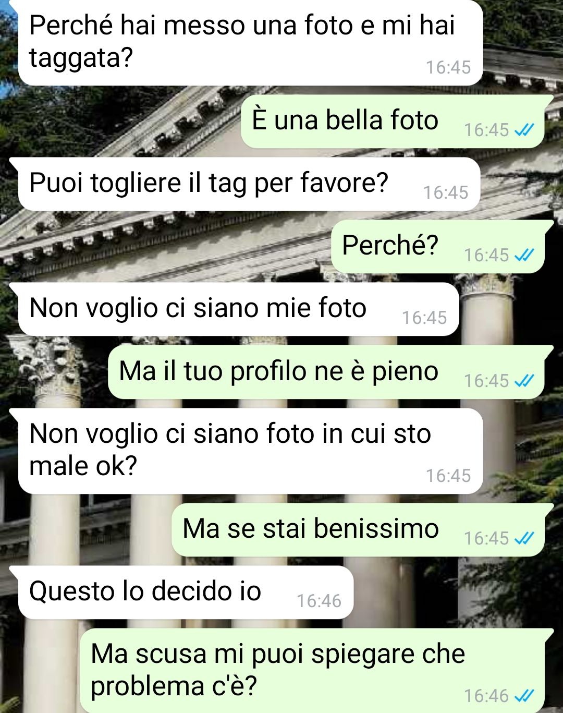This screenshot has width=563, height=713.
Task: Tap the timestamp on the "taggata?" message
Action: click(x=448, y=67)
